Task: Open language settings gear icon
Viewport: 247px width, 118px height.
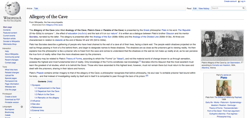Action: pyautogui.click(x=22, y=107)
